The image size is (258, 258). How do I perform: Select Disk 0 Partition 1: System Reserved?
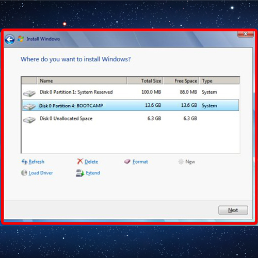[x=131, y=92]
